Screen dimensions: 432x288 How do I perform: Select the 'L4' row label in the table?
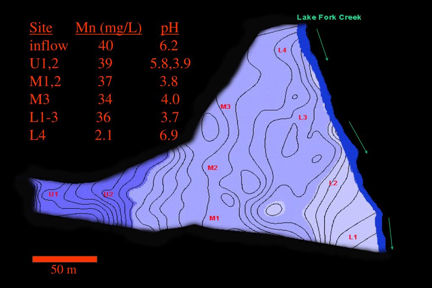(38, 135)
